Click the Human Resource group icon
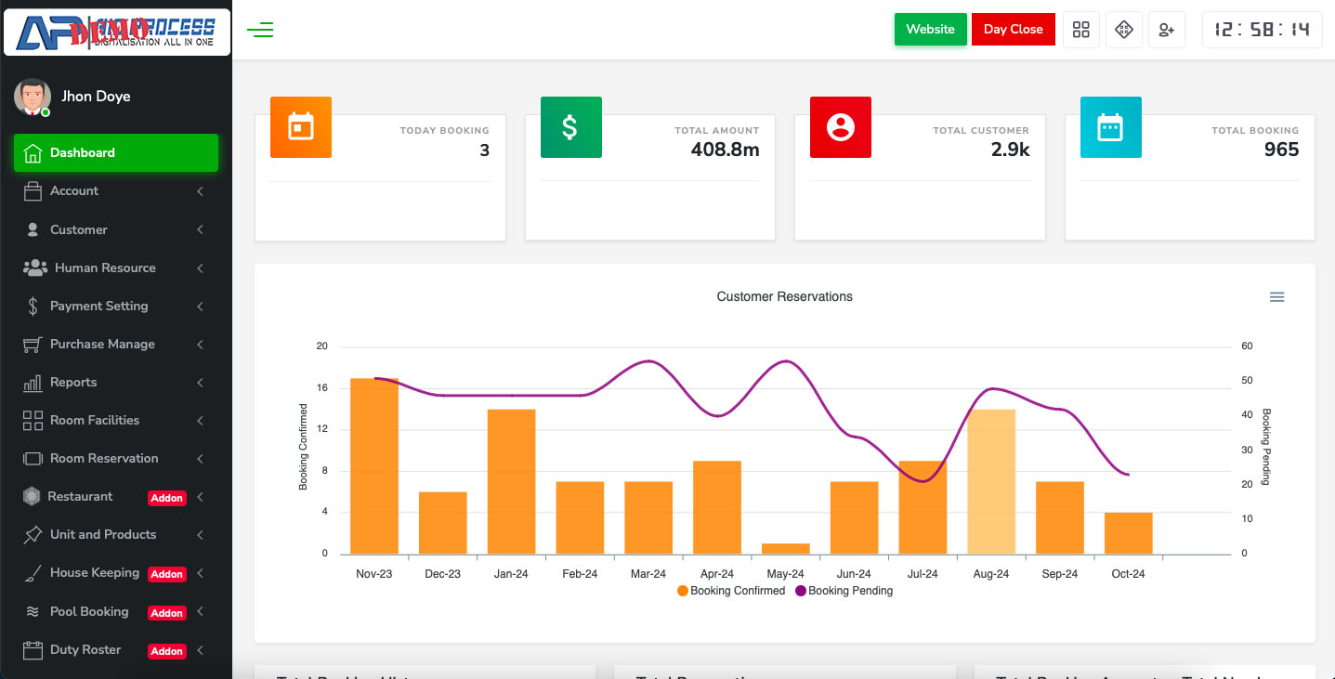The height and width of the screenshot is (679, 1335). [x=35, y=268]
